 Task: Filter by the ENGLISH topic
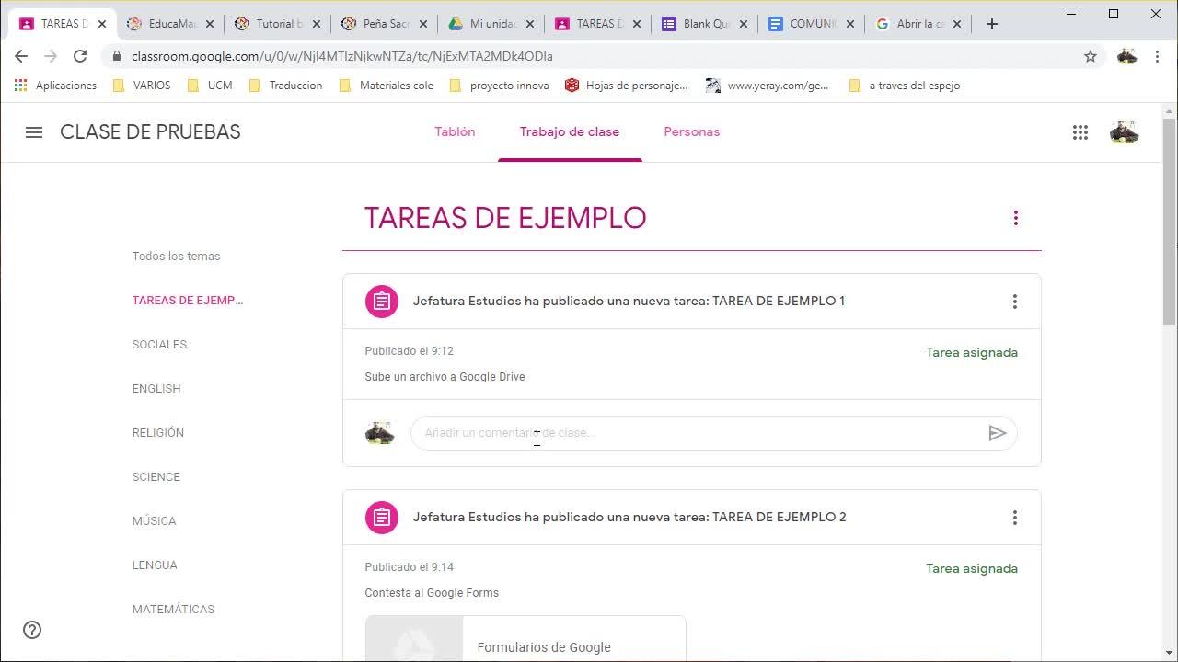(156, 389)
